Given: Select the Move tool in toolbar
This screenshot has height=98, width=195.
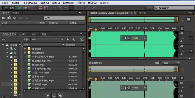Looking at the screenshot, I should click(54, 8).
